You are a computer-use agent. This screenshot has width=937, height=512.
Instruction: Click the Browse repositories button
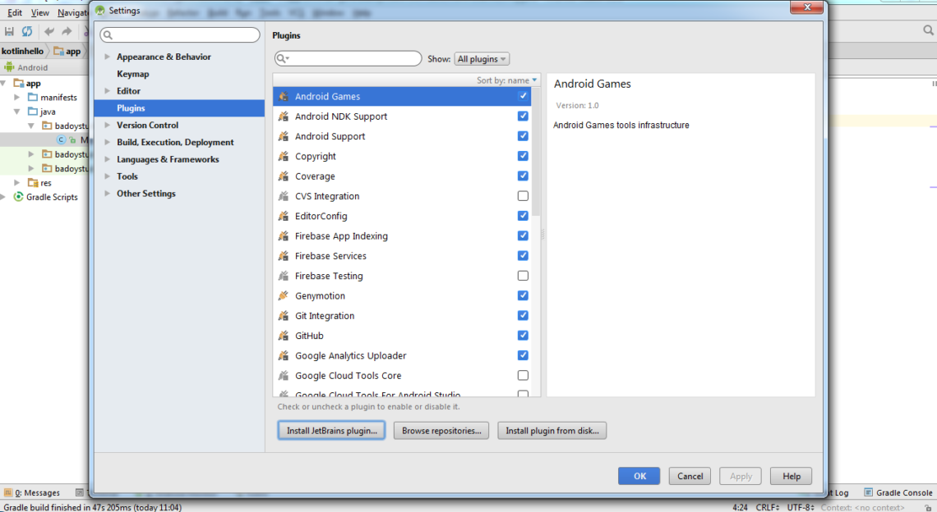[441, 431]
